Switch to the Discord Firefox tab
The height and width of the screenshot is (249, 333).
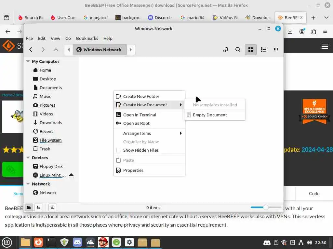point(160,18)
